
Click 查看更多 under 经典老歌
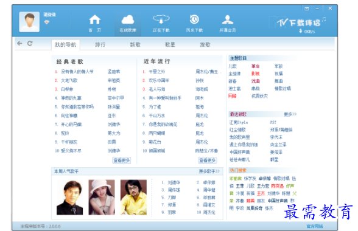[122, 160]
